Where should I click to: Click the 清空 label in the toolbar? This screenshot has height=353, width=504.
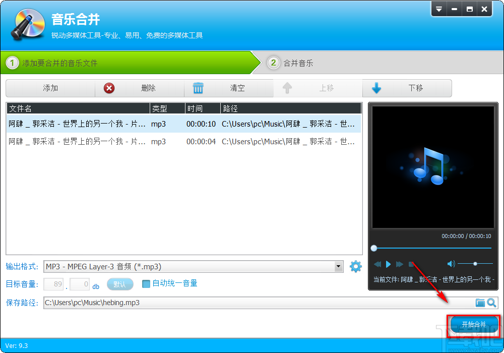237,88
